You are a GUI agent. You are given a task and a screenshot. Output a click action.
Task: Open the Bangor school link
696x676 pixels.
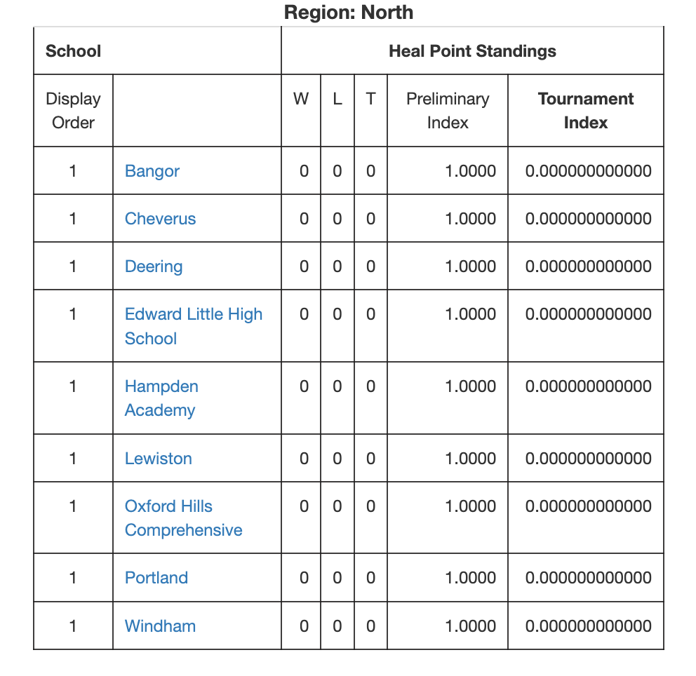coord(152,171)
